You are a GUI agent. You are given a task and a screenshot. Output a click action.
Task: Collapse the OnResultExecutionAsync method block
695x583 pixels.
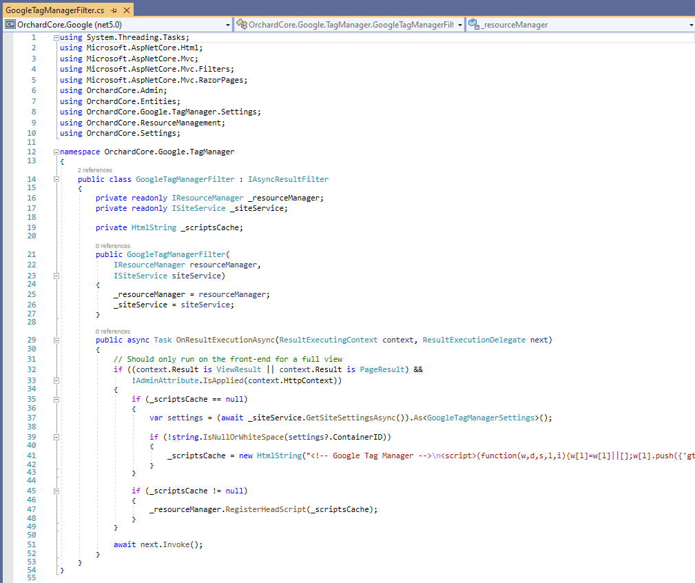click(56, 340)
